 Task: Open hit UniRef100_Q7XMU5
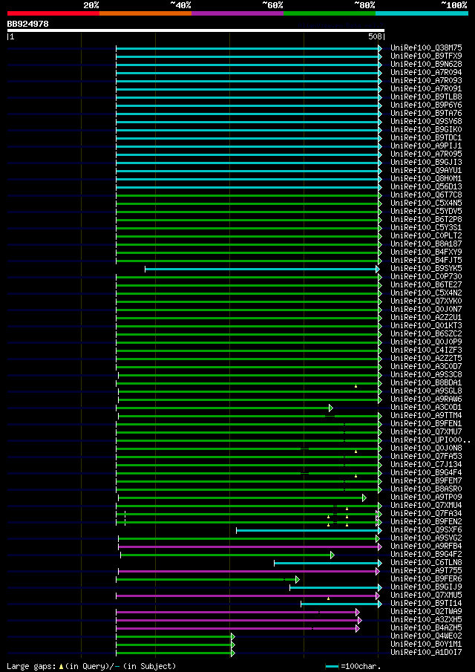pos(426,596)
